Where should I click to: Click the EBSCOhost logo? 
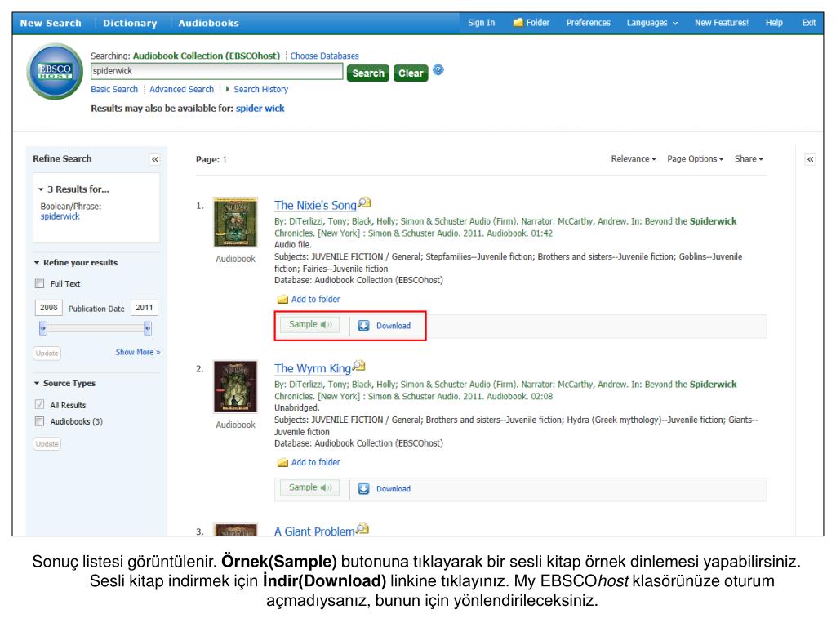(55, 72)
